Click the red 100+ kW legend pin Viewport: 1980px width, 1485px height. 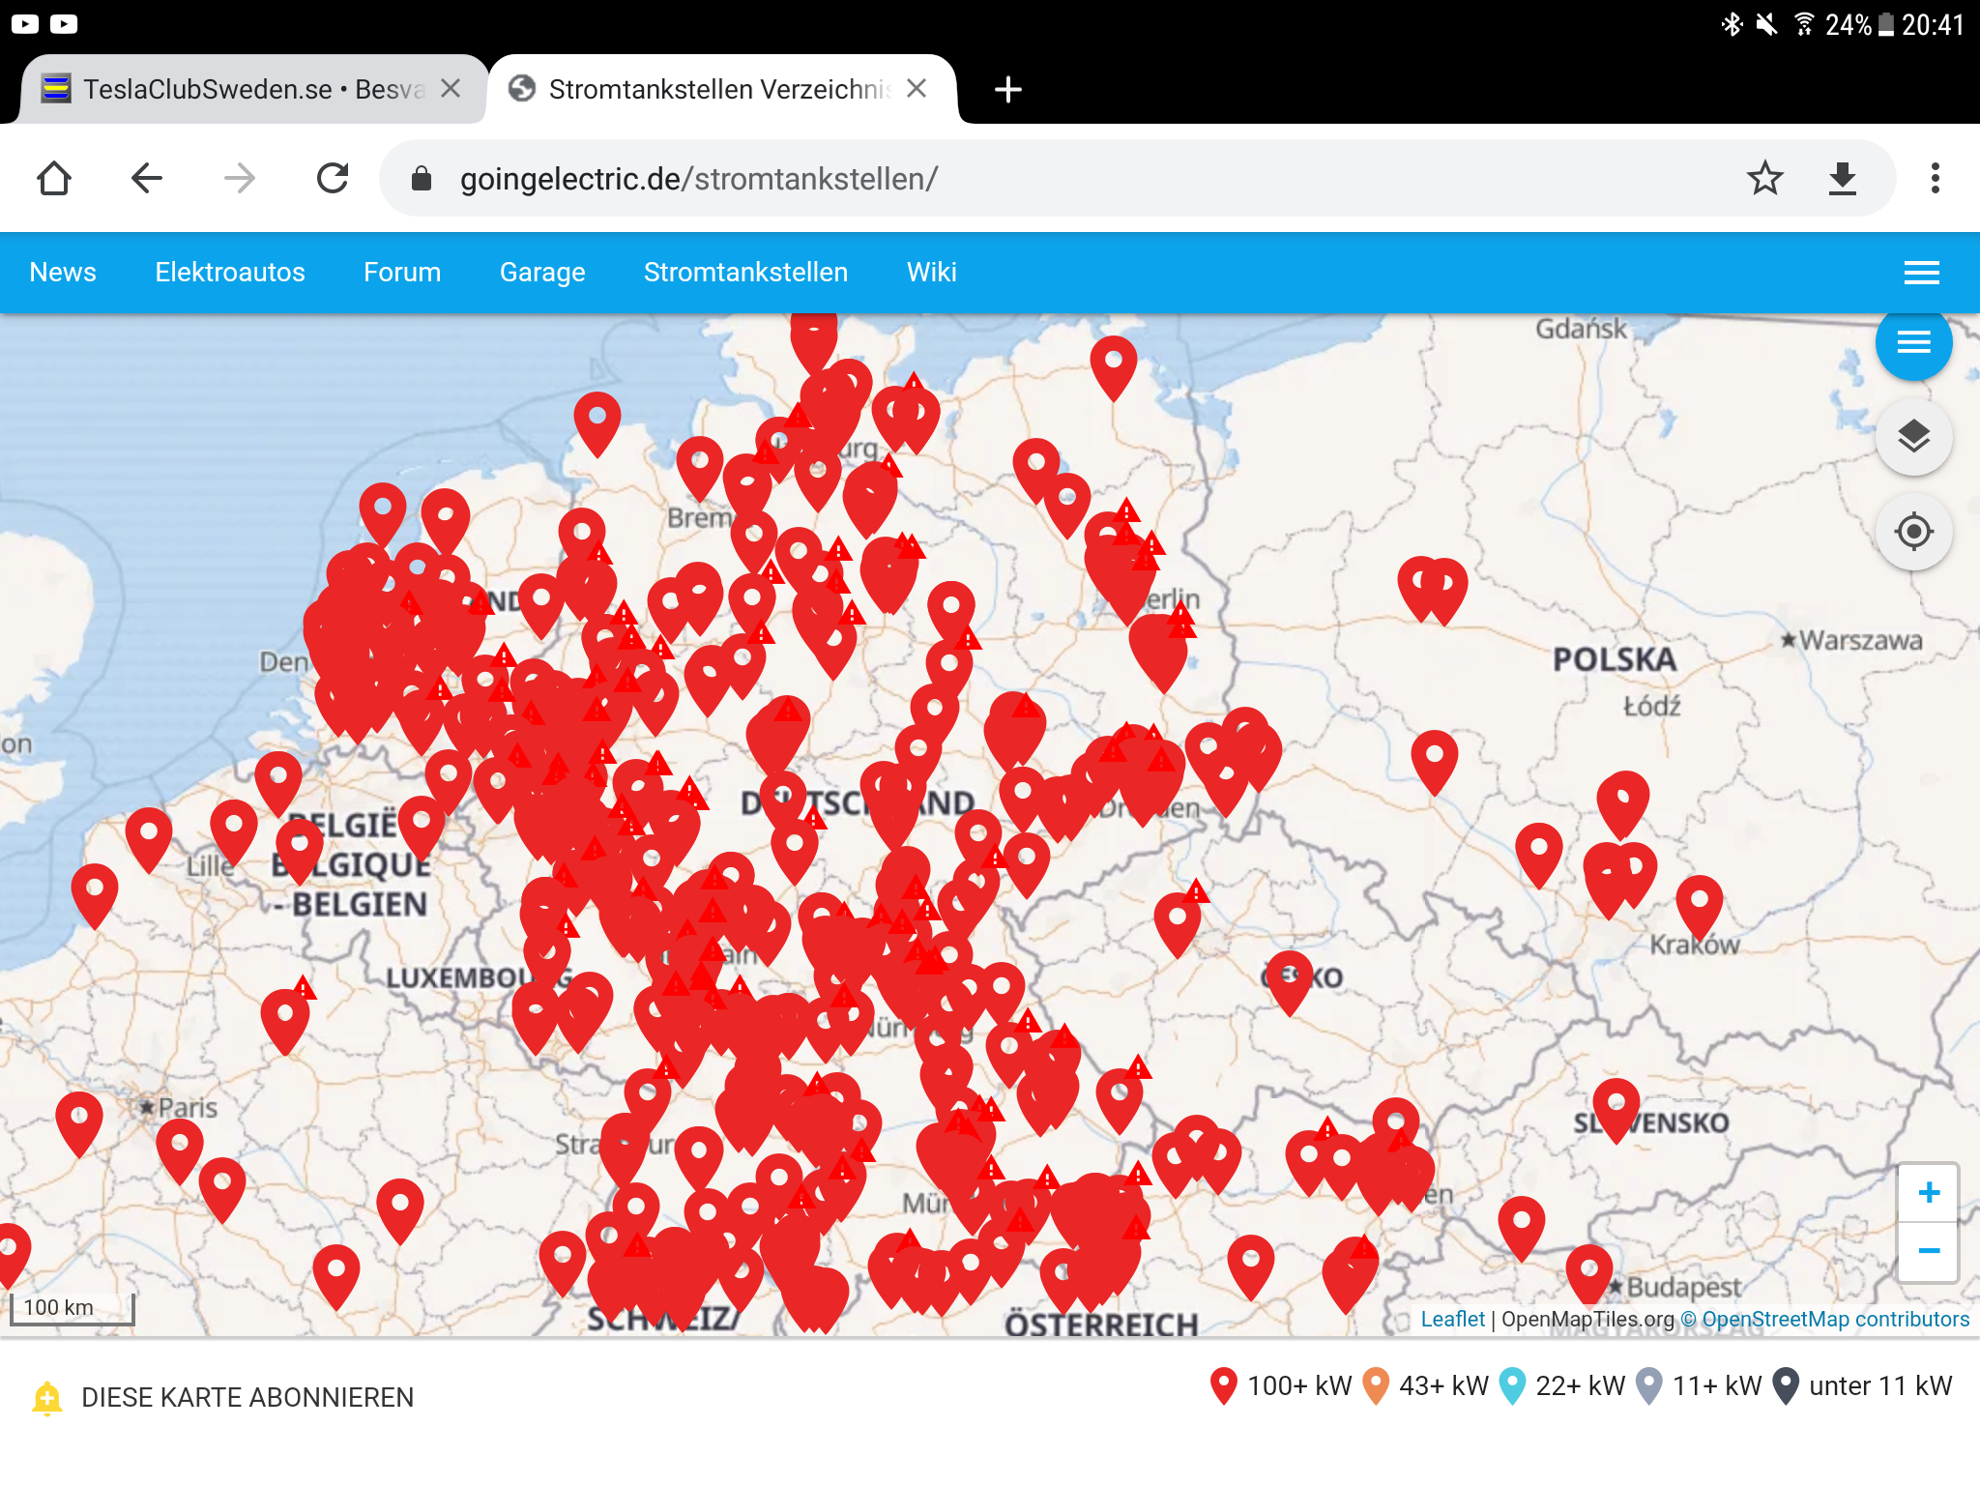click(1224, 1385)
